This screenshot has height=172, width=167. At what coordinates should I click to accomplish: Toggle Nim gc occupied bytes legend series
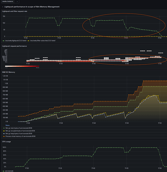point(20,131)
